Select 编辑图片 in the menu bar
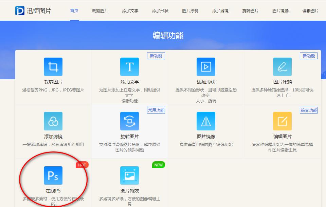This screenshot has width=326, height=207. [310, 10]
